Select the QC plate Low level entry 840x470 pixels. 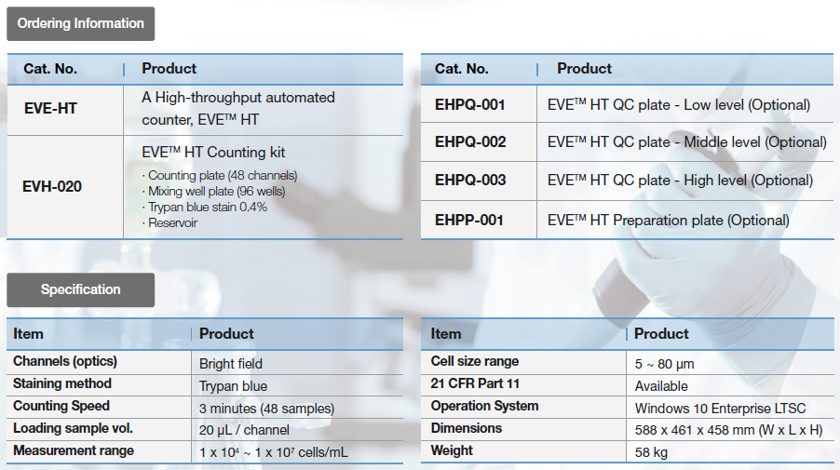tap(679, 105)
